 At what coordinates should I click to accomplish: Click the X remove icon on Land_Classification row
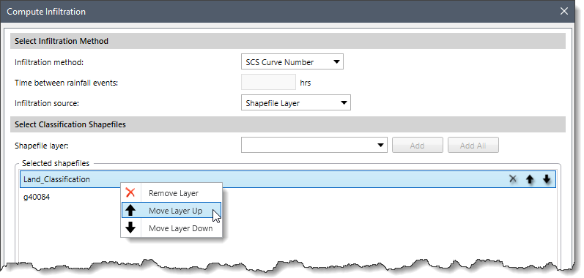[x=513, y=179]
